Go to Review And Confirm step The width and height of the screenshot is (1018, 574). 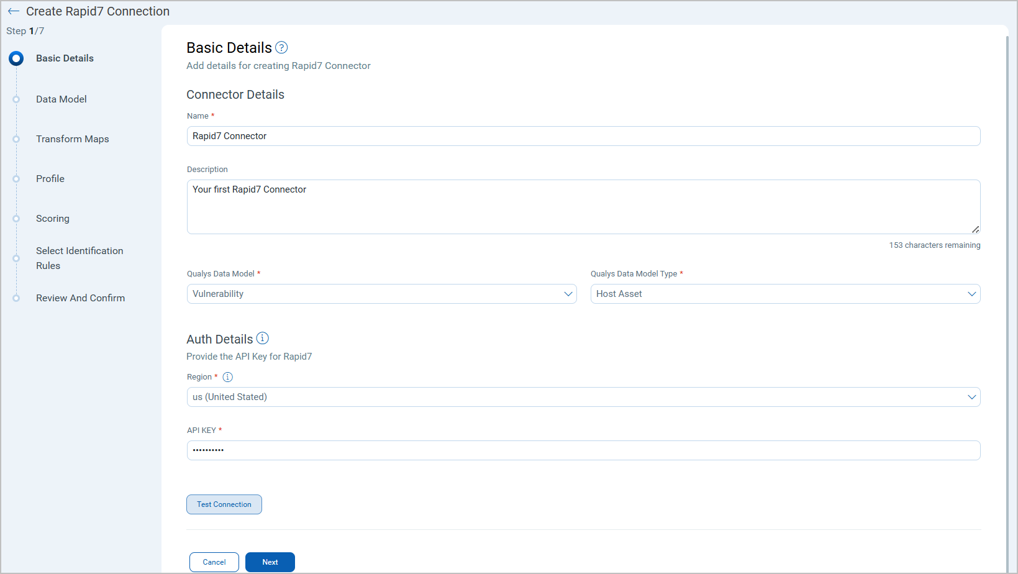tap(80, 298)
